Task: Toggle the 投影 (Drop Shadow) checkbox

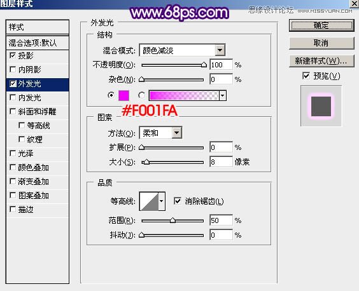Action: pos(13,55)
